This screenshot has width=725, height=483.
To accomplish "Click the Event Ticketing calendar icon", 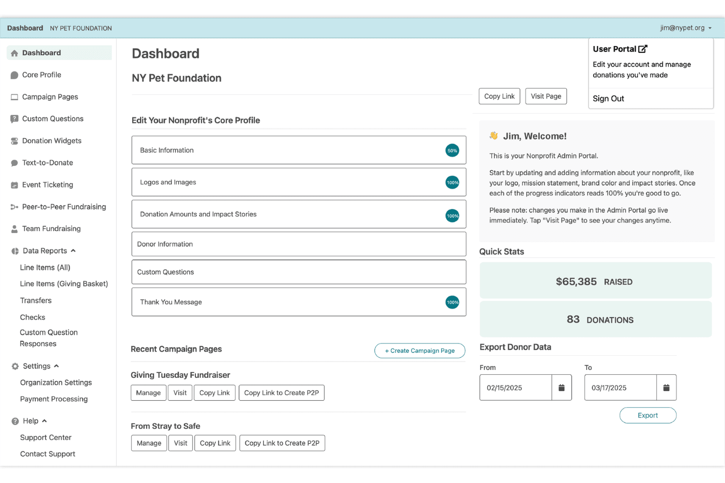I will (15, 185).
